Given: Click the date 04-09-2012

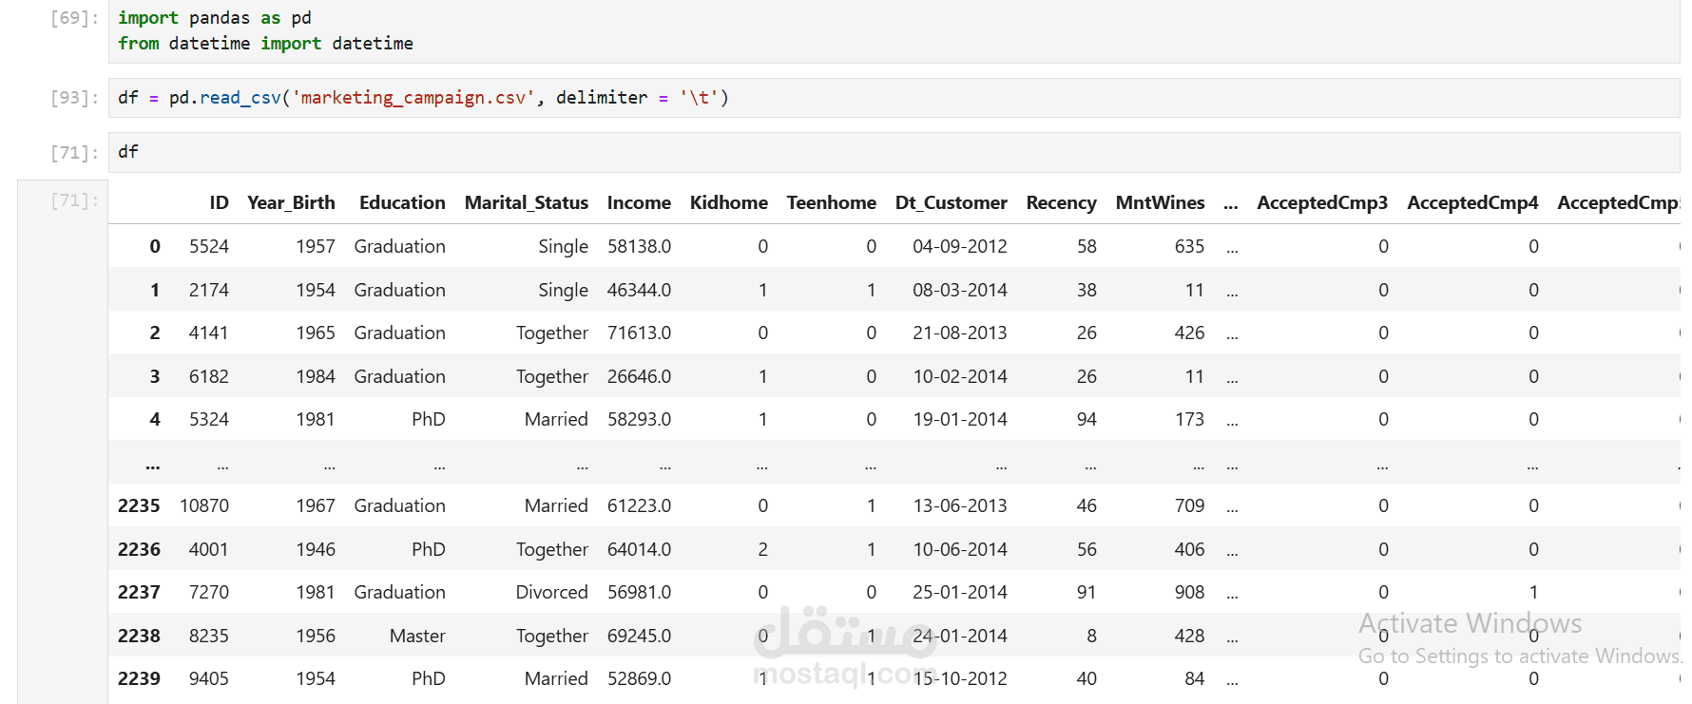Looking at the screenshot, I should (960, 246).
